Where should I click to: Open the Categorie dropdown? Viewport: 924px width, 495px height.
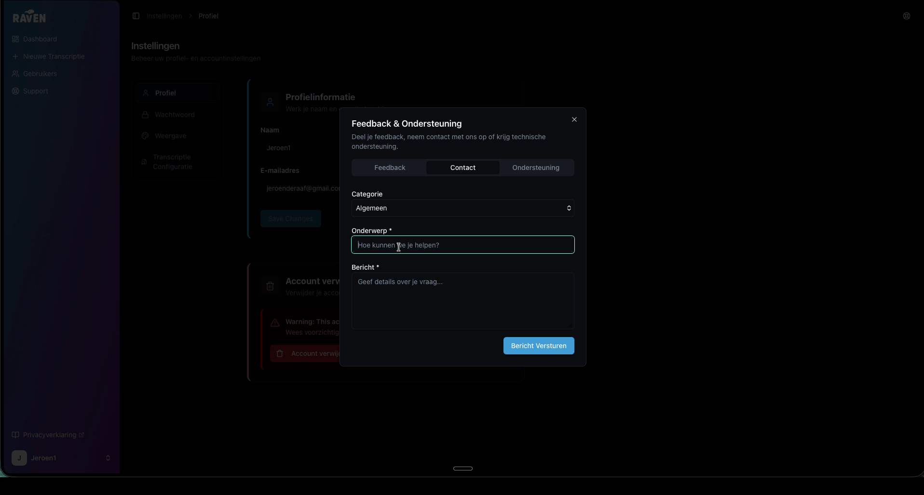[x=462, y=208]
